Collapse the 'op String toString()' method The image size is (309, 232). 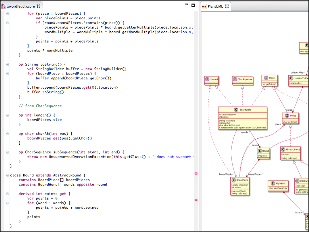[x=8, y=65]
